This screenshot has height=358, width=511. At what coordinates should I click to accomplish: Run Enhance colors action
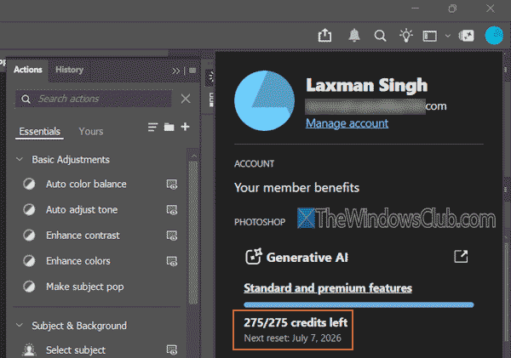tap(78, 261)
